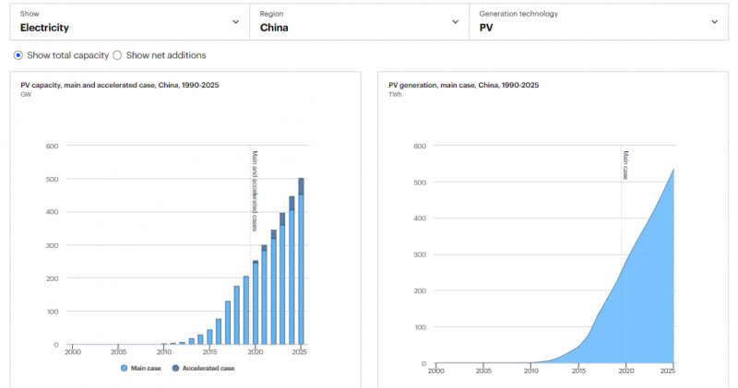The image size is (738, 388).
Task: Click the light blue Main case legend dot
Action: pos(124,368)
